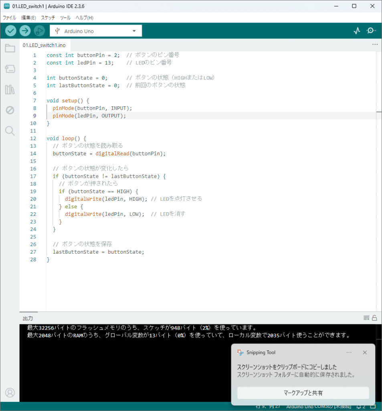Click 'const int ledPin = 13;' line
Image resolution: width=382 pixels, height=411 pixels.
tap(80, 63)
